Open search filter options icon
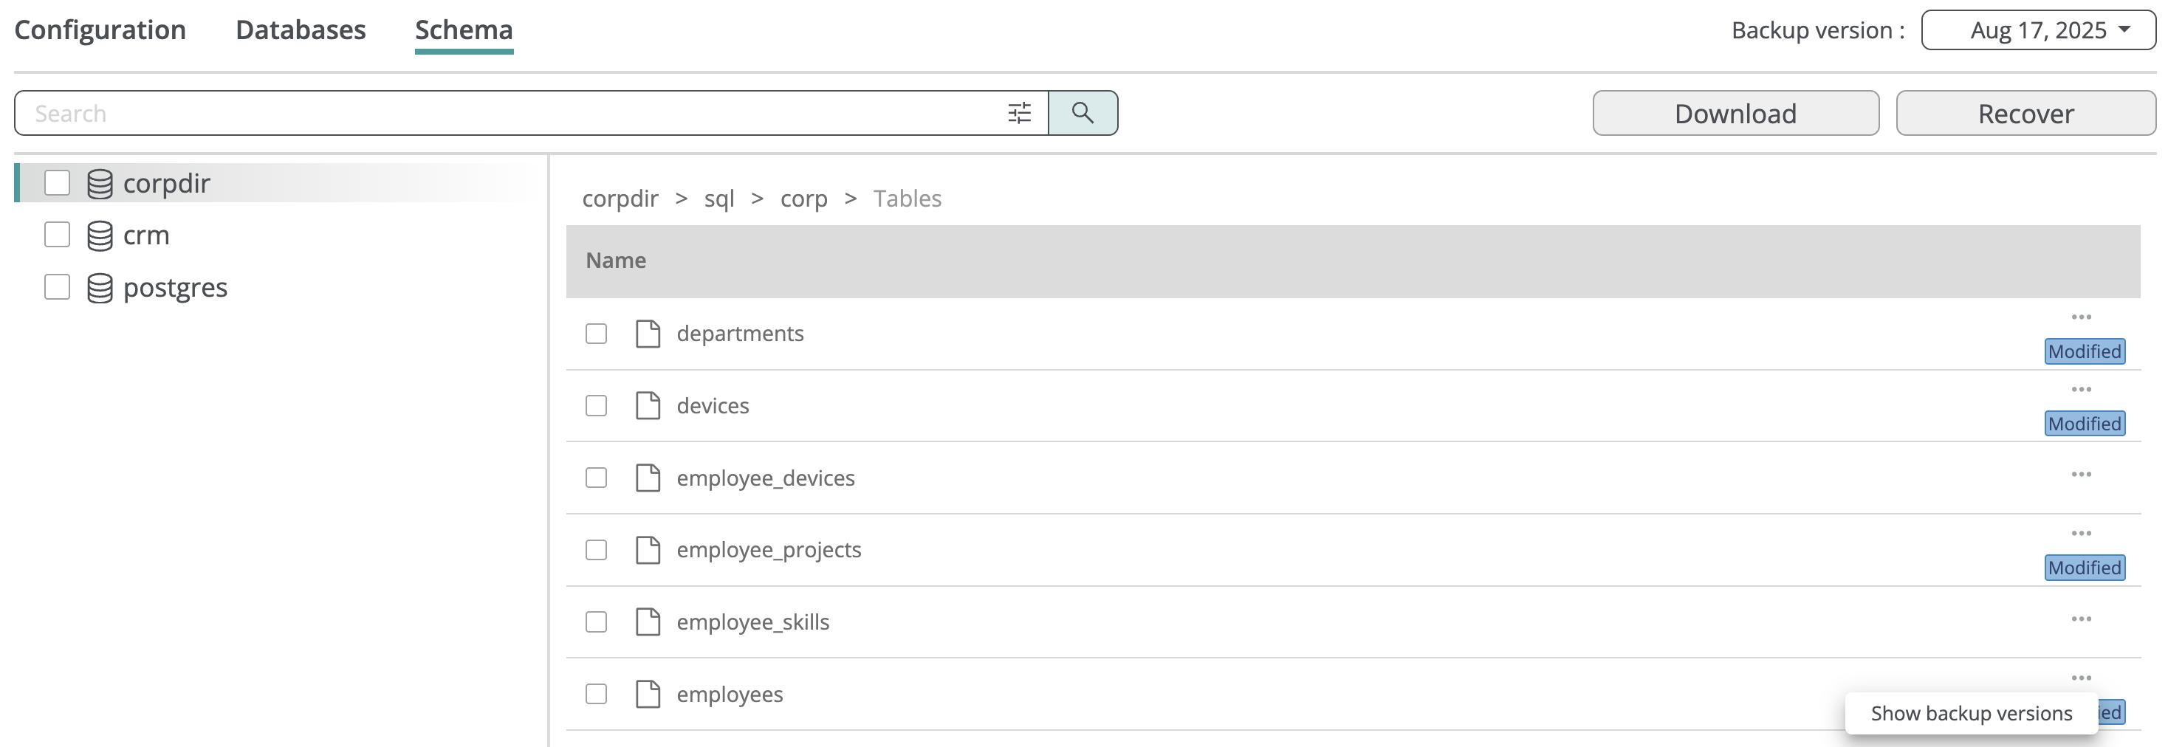 (x=1019, y=113)
